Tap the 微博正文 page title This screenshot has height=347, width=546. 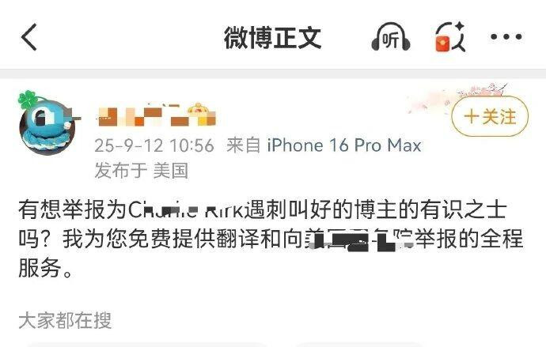pos(272,37)
